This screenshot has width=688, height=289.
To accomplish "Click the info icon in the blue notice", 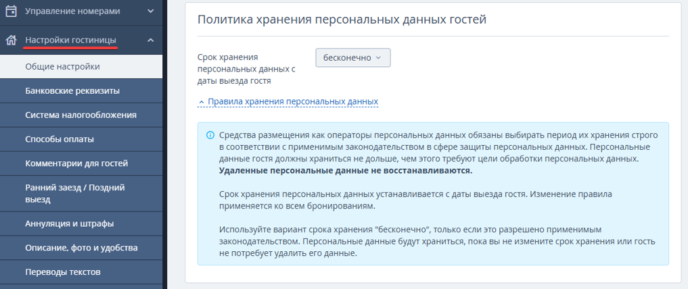I will (x=210, y=135).
